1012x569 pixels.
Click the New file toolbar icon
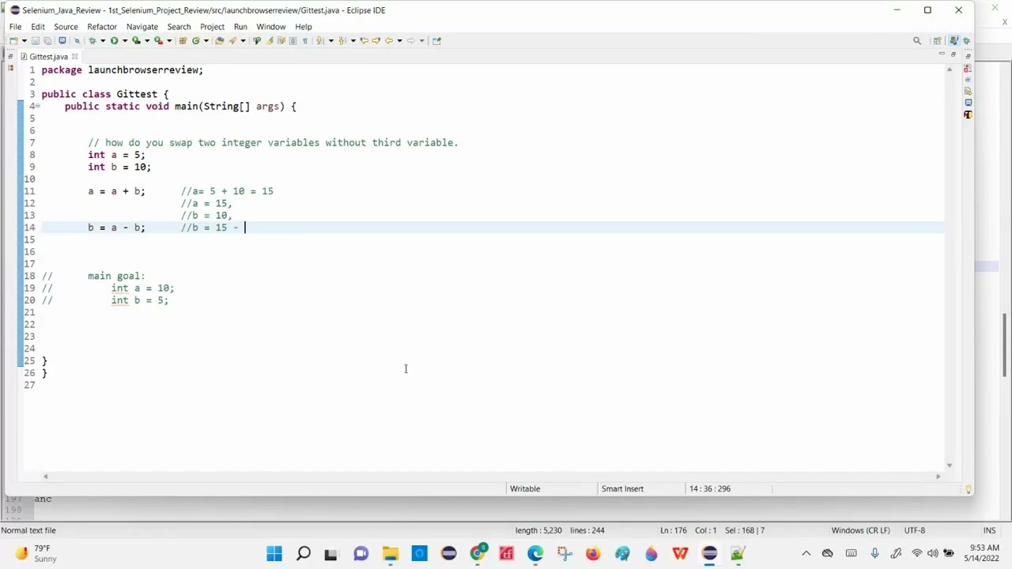(x=13, y=40)
